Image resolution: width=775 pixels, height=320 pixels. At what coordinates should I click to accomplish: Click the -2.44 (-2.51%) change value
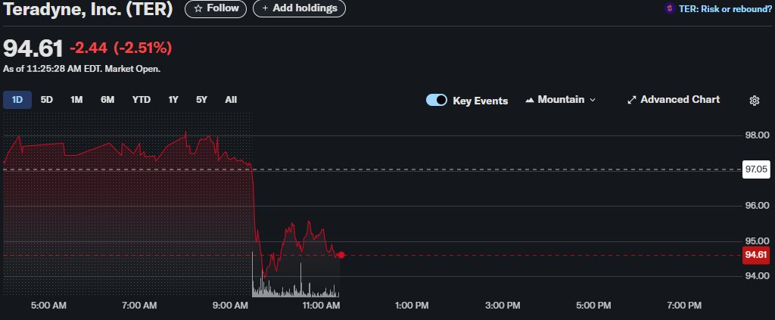click(x=120, y=48)
